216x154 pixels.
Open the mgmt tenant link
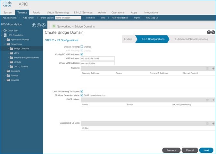[137, 18]
